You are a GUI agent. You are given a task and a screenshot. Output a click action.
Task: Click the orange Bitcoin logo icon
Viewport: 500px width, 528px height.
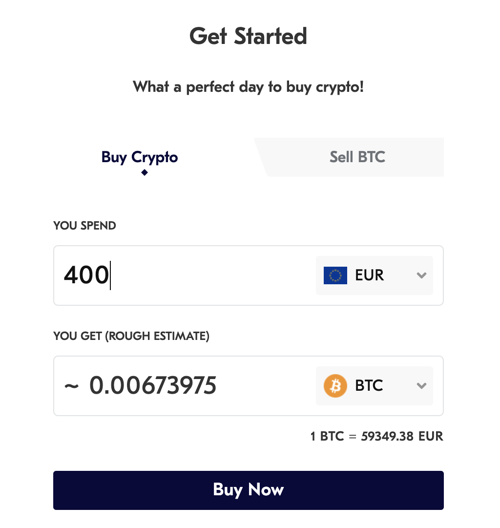(x=335, y=386)
